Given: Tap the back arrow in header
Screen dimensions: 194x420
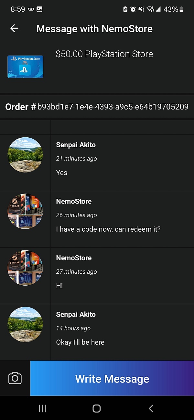Looking at the screenshot, I should pos(14,28).
